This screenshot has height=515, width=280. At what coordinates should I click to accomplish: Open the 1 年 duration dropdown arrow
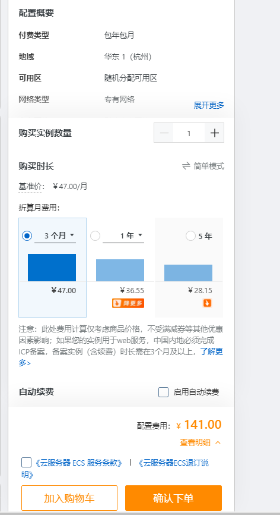[x=140, y=235]
